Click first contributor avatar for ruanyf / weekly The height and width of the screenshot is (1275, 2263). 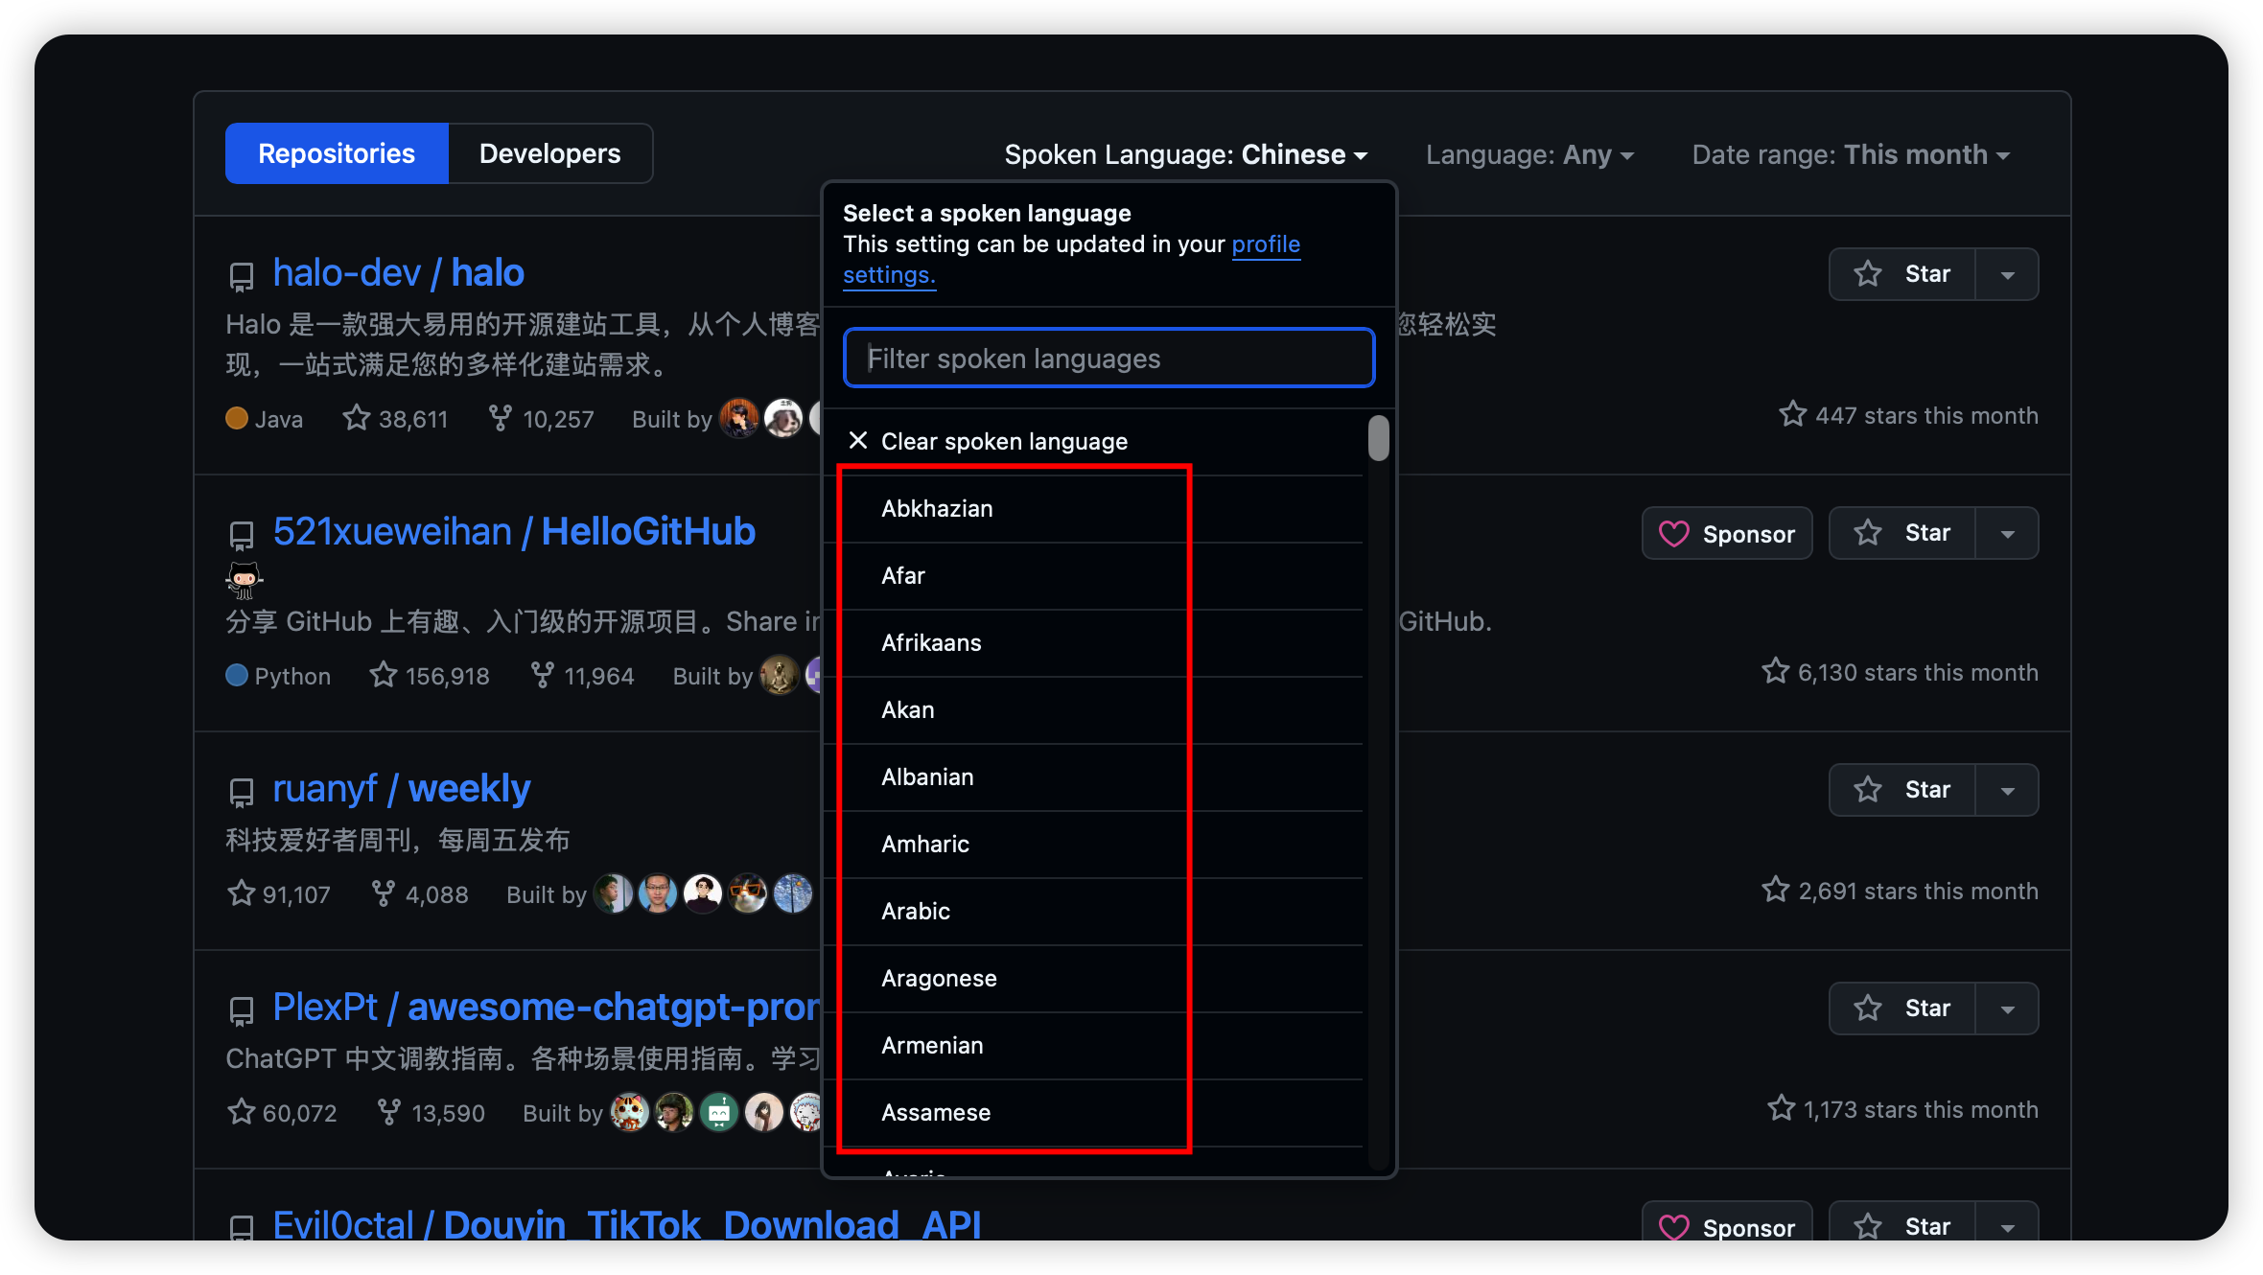[x=613, y=893]
